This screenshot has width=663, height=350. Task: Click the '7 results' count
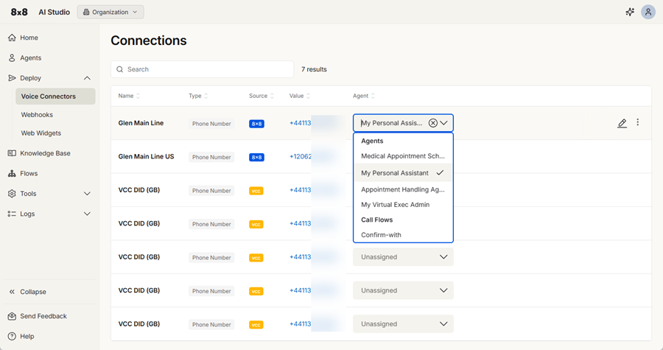pos(314,69)
